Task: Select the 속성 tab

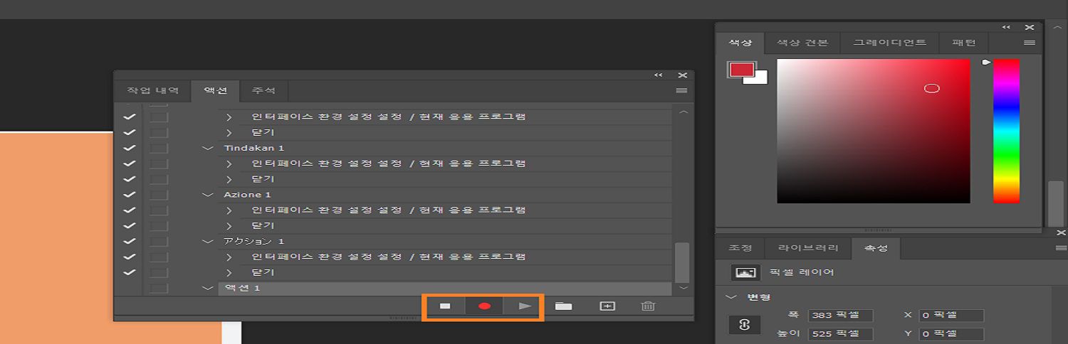Action: click(x=876, y=248)
